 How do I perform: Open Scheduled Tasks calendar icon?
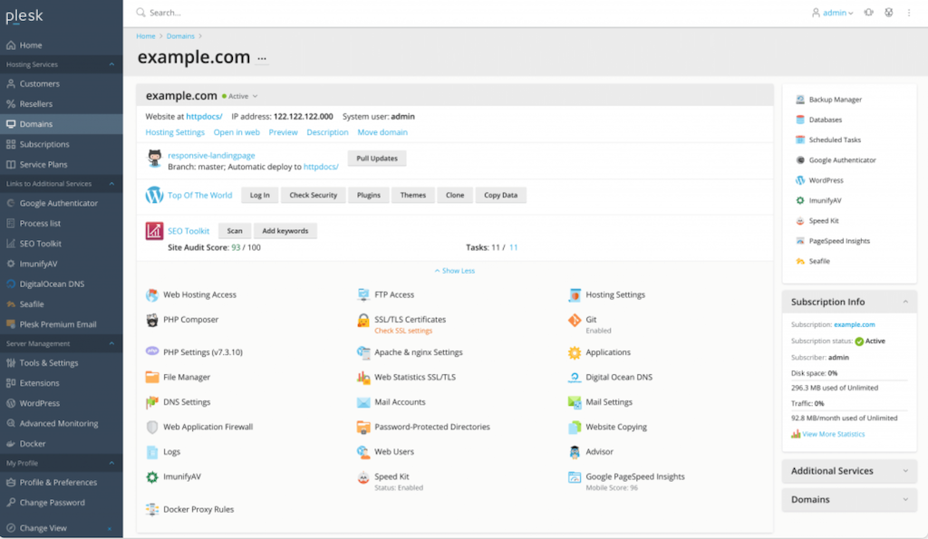(800, 140)
